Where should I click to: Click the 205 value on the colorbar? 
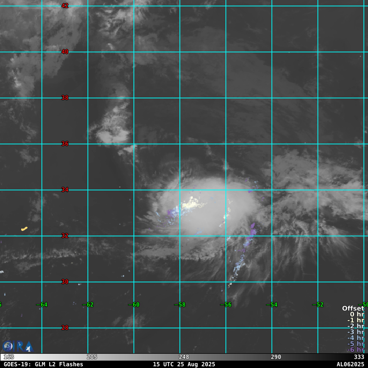coord(92,357)
